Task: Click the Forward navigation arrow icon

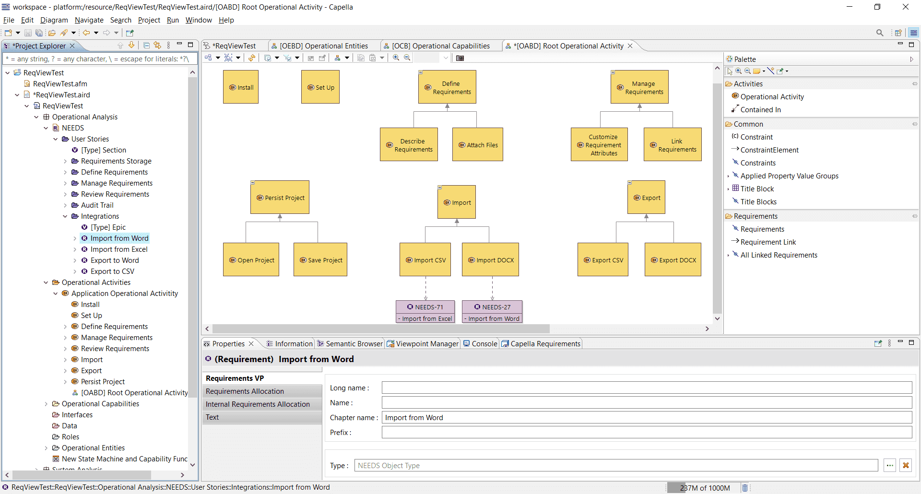Action: [x=106, y=33]
